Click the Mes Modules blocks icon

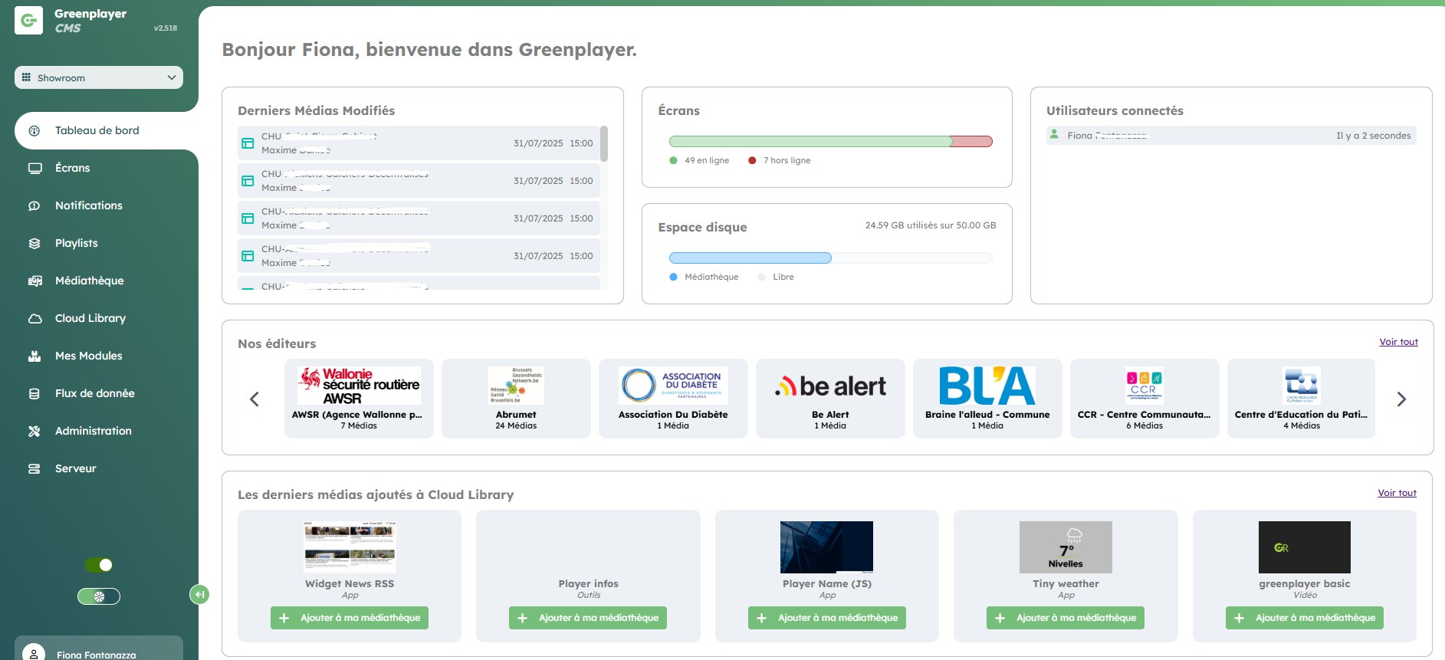coord(34,356)
